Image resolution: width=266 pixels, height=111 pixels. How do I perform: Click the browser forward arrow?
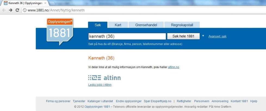tap(11, 10)
